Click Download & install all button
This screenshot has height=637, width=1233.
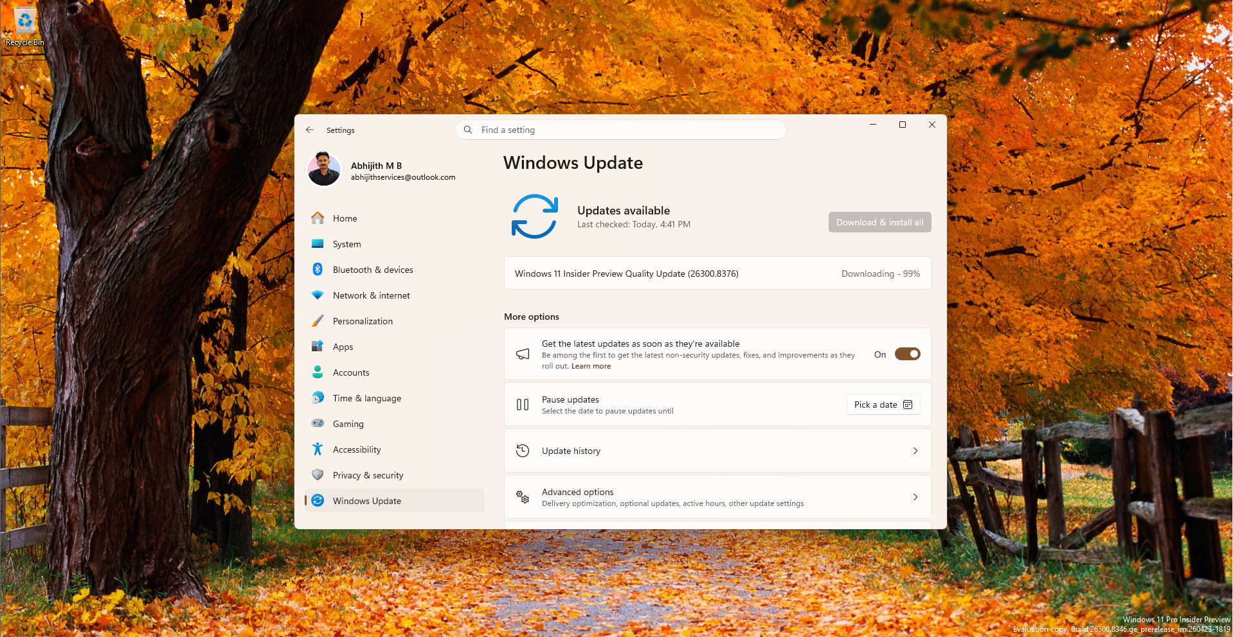tap(879, 222)
